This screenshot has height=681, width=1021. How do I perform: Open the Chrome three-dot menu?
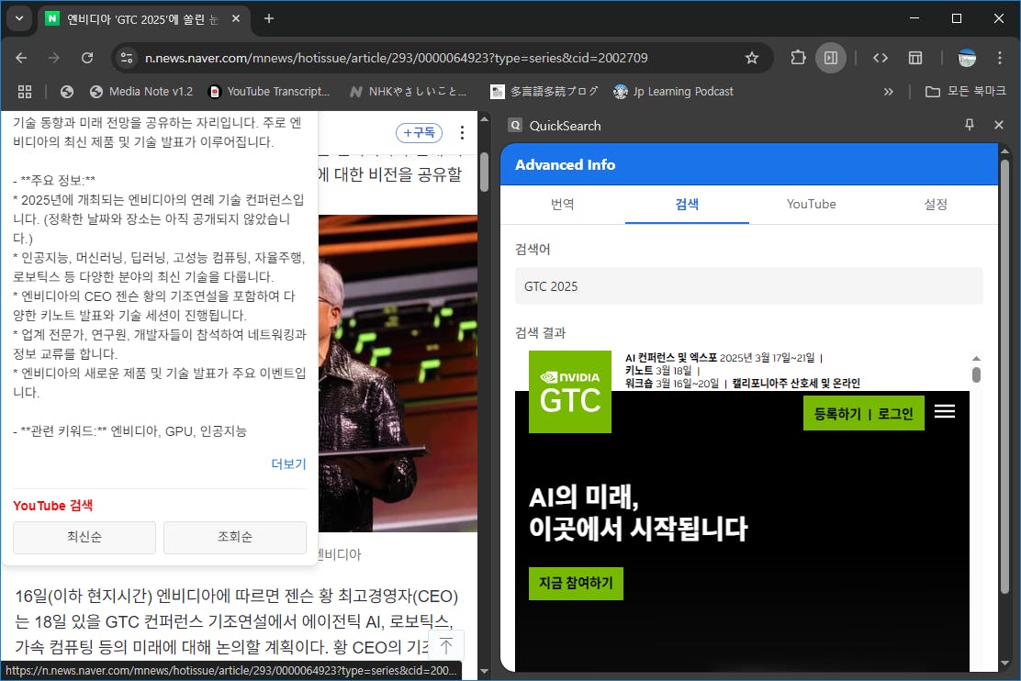[1000, 58]
